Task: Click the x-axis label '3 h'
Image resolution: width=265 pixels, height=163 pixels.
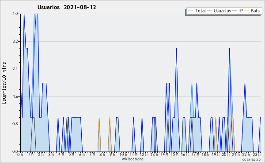Action: (x=51, y=155)
